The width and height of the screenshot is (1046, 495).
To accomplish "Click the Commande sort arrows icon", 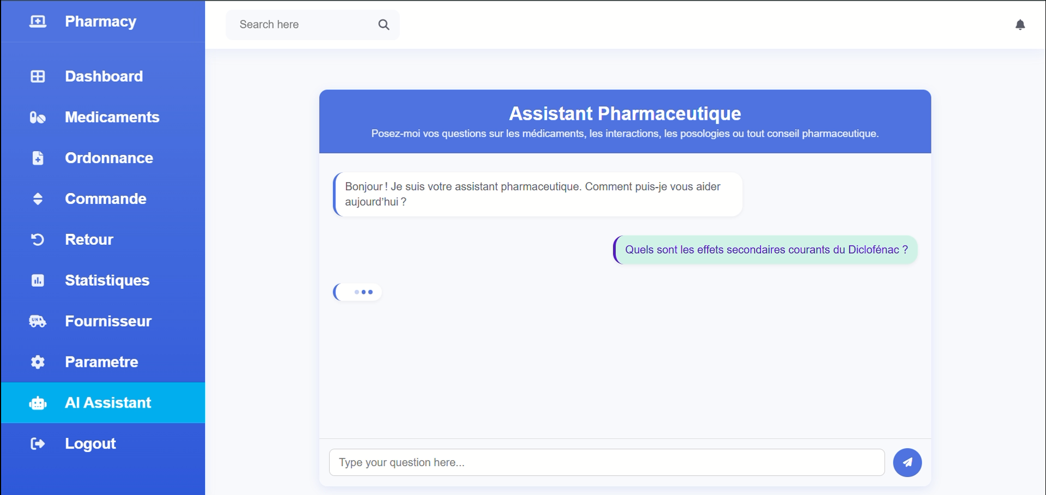I will pos(38,199).
